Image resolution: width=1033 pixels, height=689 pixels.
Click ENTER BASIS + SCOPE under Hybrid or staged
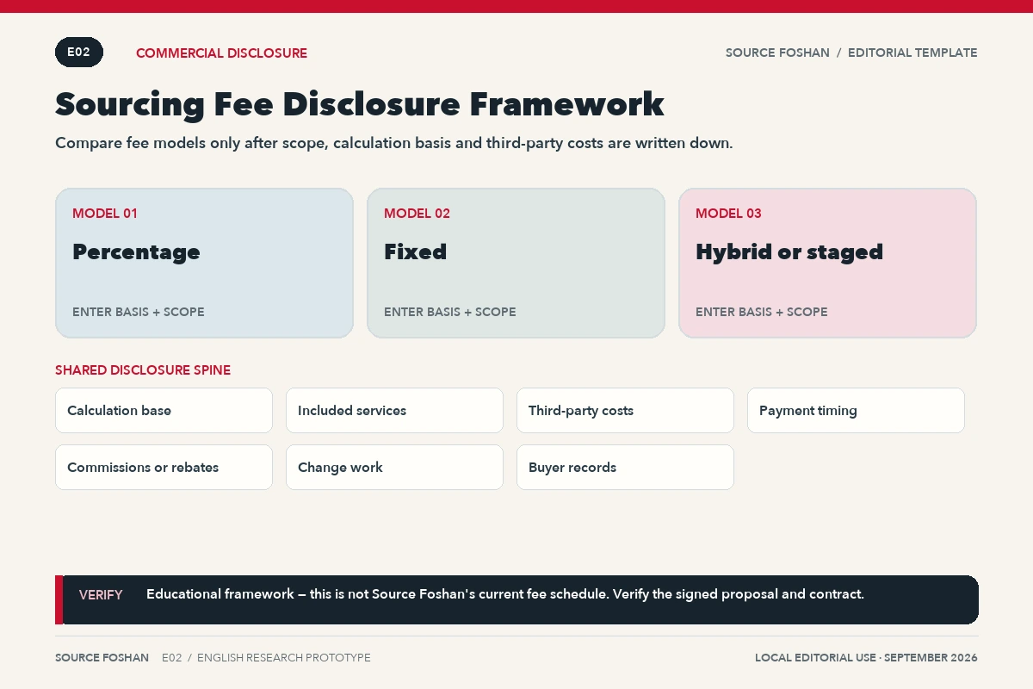762,312
